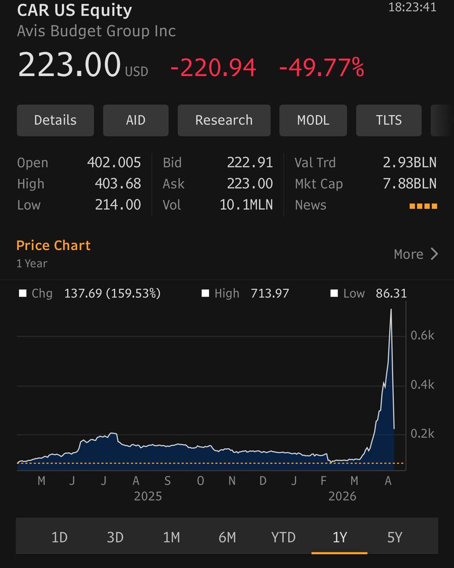Launch the MODL function
This screenshot has width=454, height=568.
(x=313, y=120)
